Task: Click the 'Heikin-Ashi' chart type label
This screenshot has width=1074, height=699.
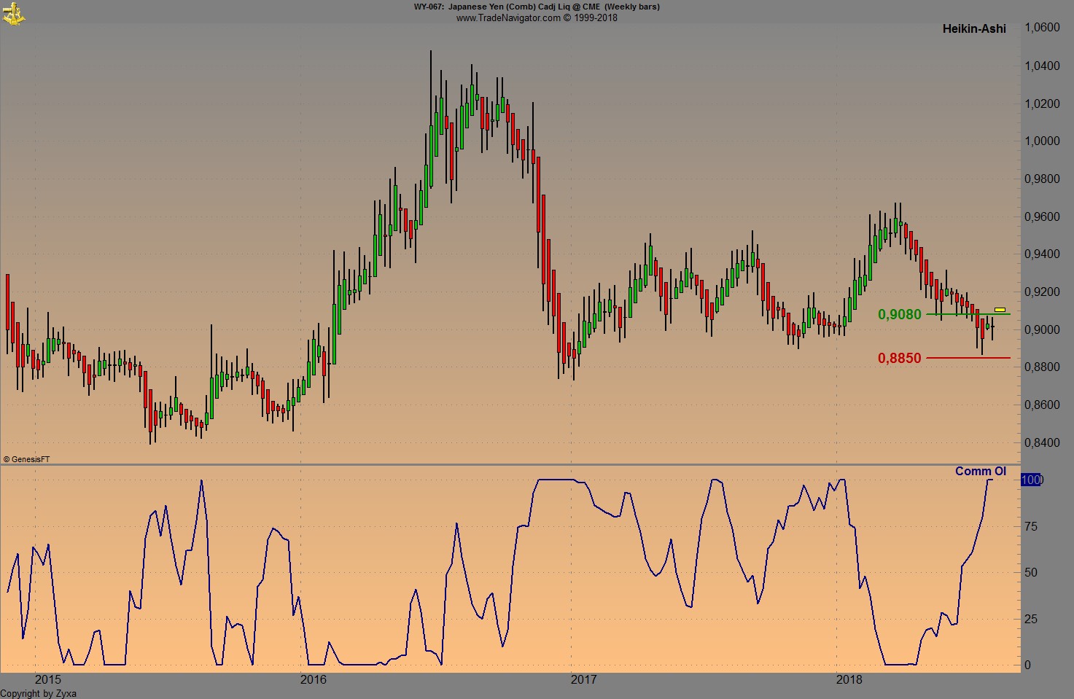Action: click(x=974, y=29)
